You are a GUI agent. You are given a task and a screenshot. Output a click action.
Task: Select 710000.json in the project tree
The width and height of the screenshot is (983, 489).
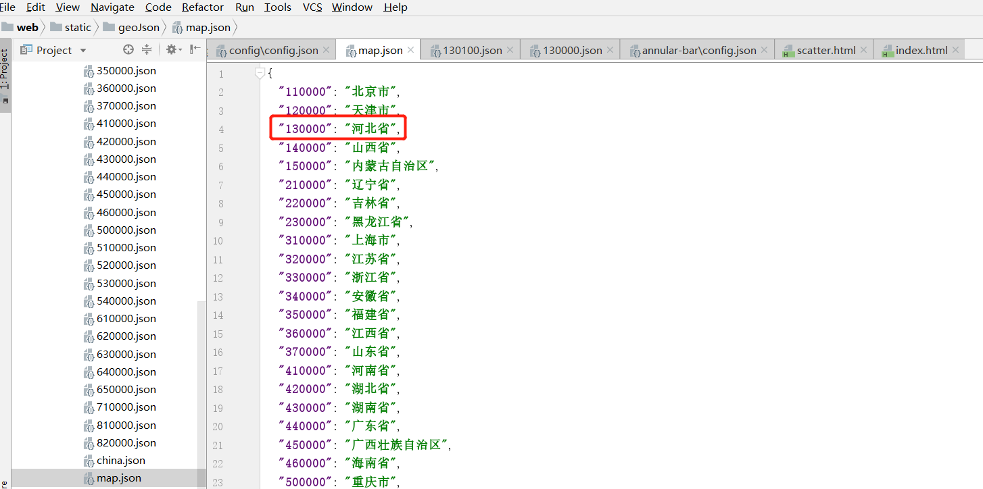120,407
